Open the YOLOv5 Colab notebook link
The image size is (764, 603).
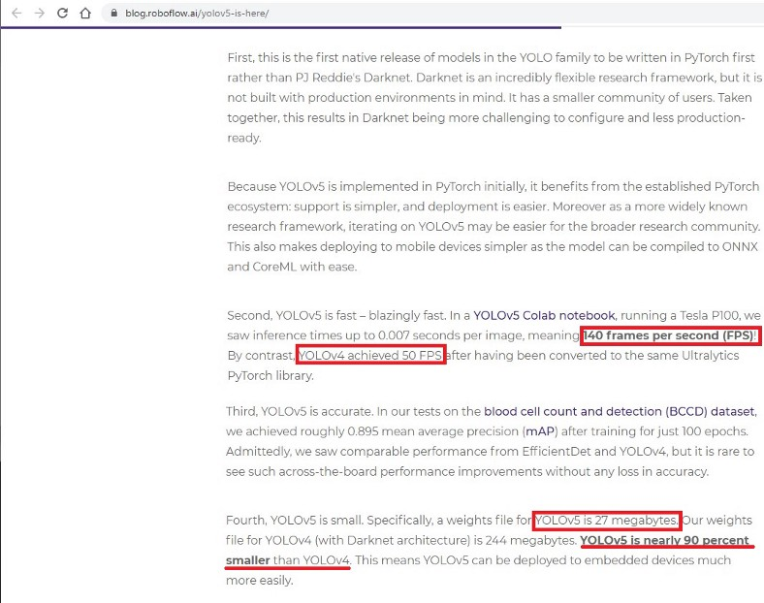(x=544, y=315)
